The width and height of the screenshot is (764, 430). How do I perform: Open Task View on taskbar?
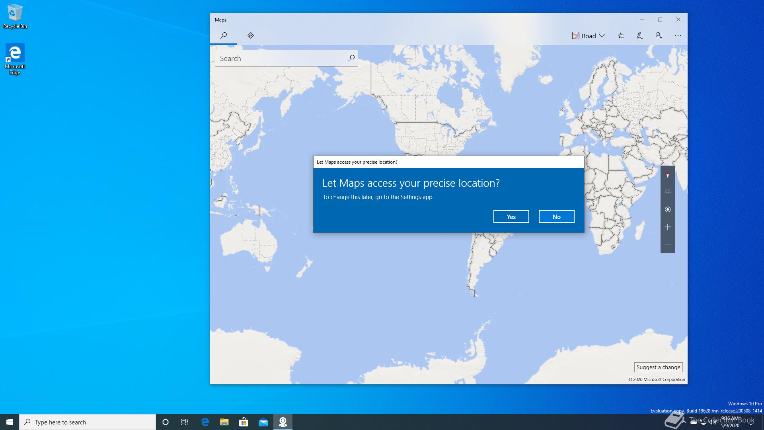pyautogui.click(x=185, y=422)
